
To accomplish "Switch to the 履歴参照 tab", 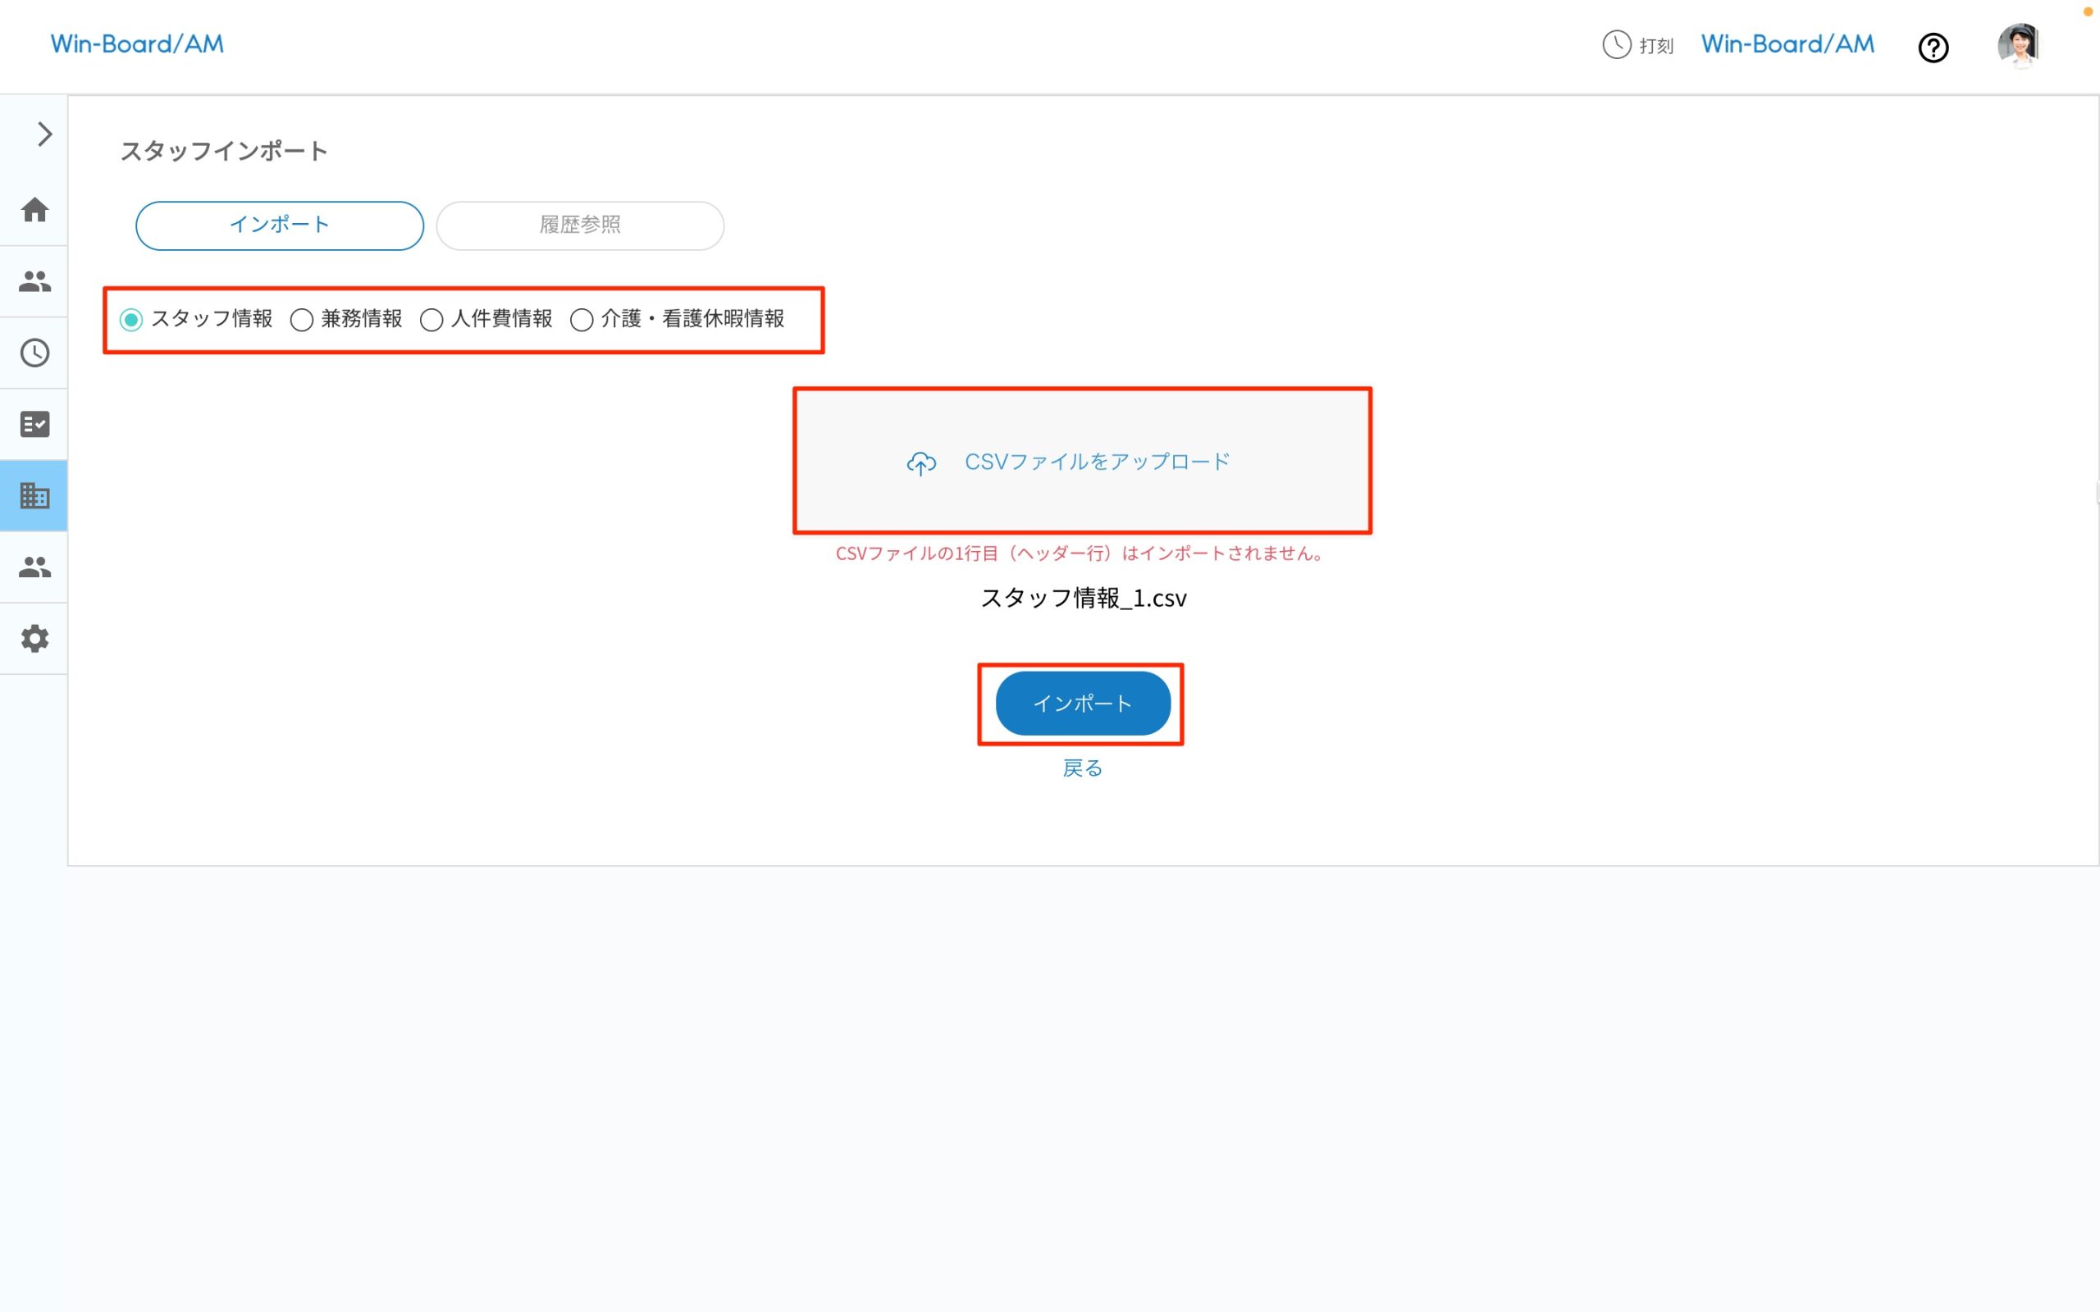I will point(581,225).
